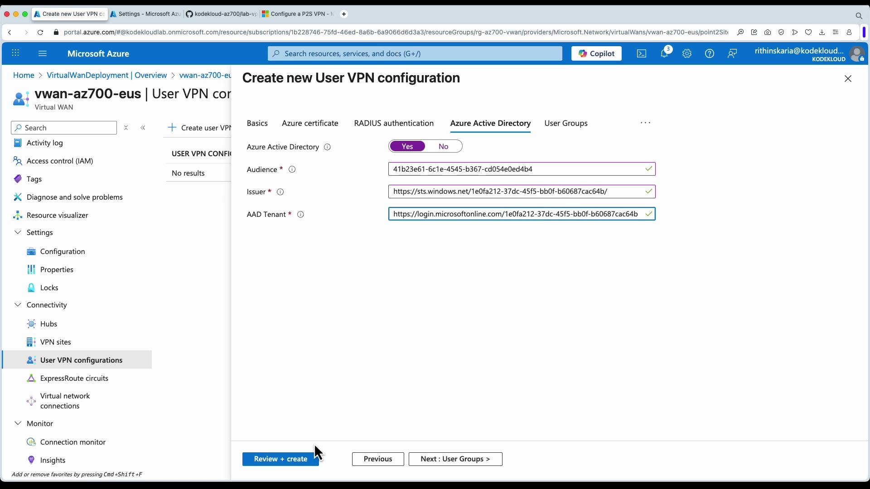Click the Access control (IAM) icon
The width and height of the screenshot is (870, 489).
tap(18, 161)
